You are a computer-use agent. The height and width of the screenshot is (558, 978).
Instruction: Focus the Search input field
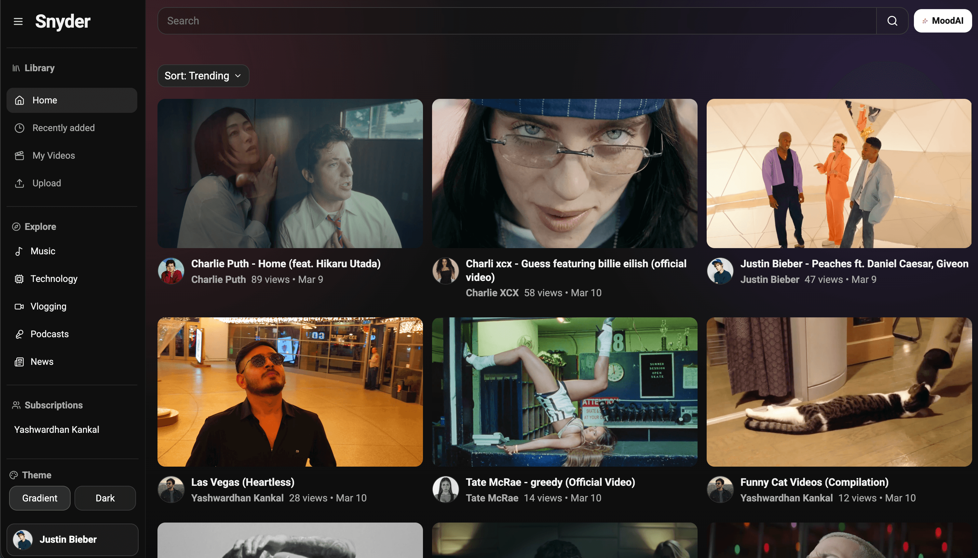click(x=517, y=21)
